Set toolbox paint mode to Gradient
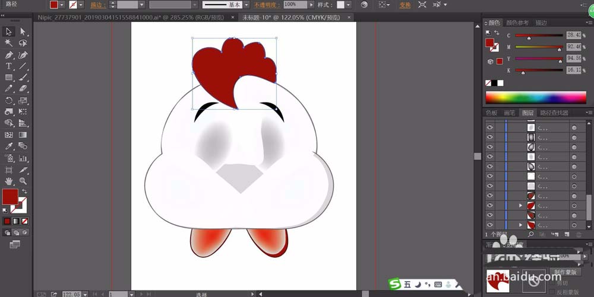Image resolution: width=594 pixels, height=297 pixels. 16,222
